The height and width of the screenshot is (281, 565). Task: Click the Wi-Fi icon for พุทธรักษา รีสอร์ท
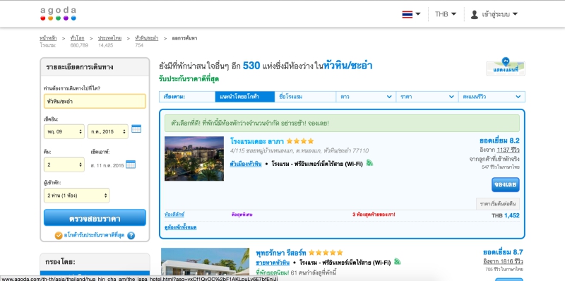click(x=398, y=261)
